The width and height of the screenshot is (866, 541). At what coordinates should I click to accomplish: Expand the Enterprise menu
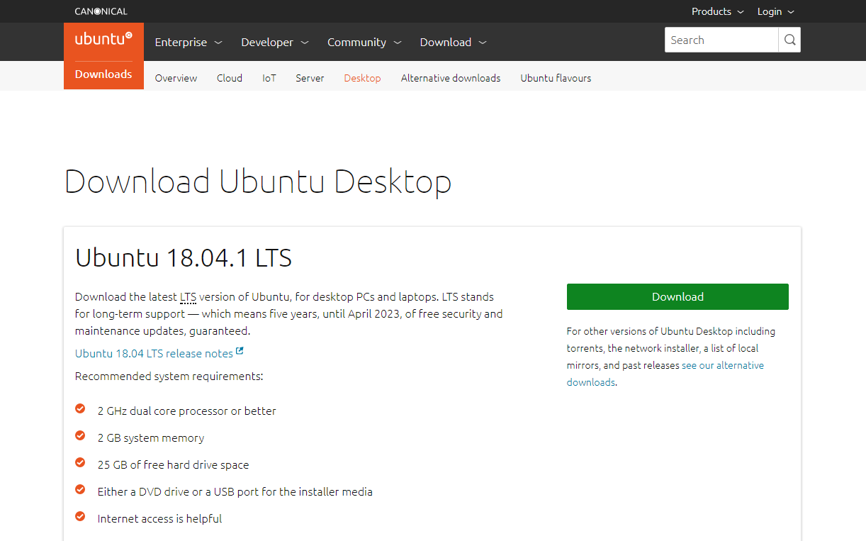pyautogui.click(x=189, y=42)
